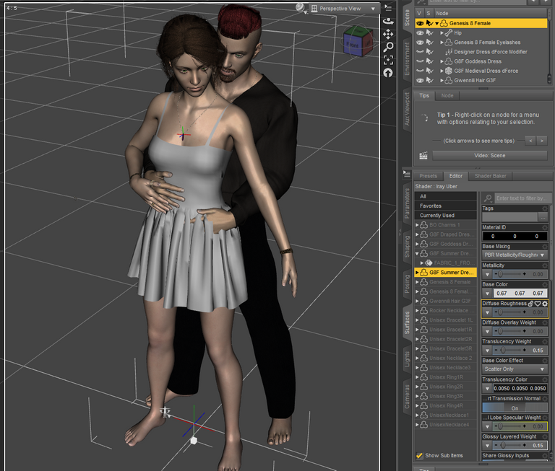Click the video clapperboard icon

(x=423, y=156)
